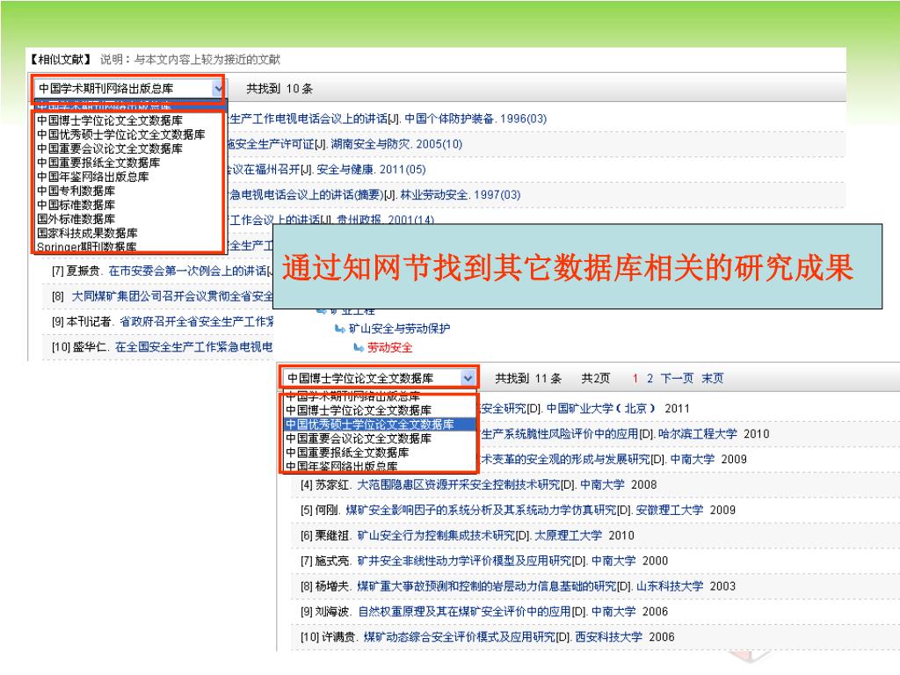Image resolution: width=900 pixels, height=675 pixels.
Task: Click the 共2页 page count text
Action: pos(595,378)
